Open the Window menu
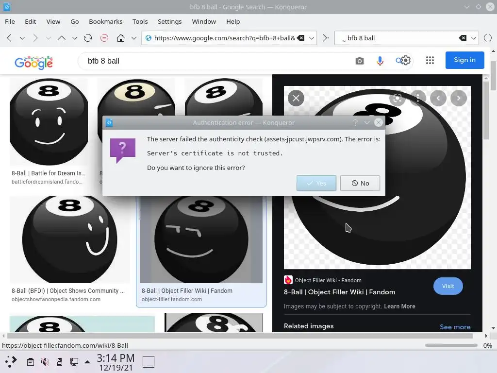This screenshot has height=373, width=497. pyautogui.click(x=204, y=21)
